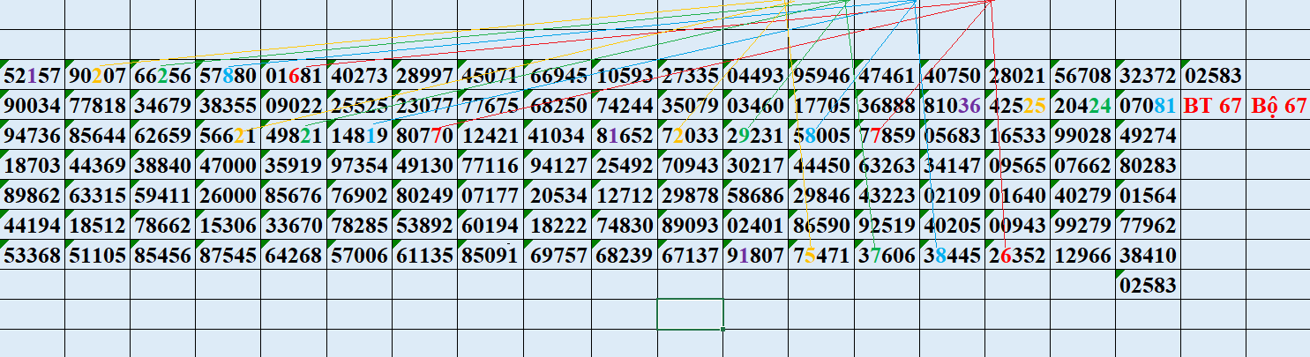Select the cell with value 53368

(32, 257)
